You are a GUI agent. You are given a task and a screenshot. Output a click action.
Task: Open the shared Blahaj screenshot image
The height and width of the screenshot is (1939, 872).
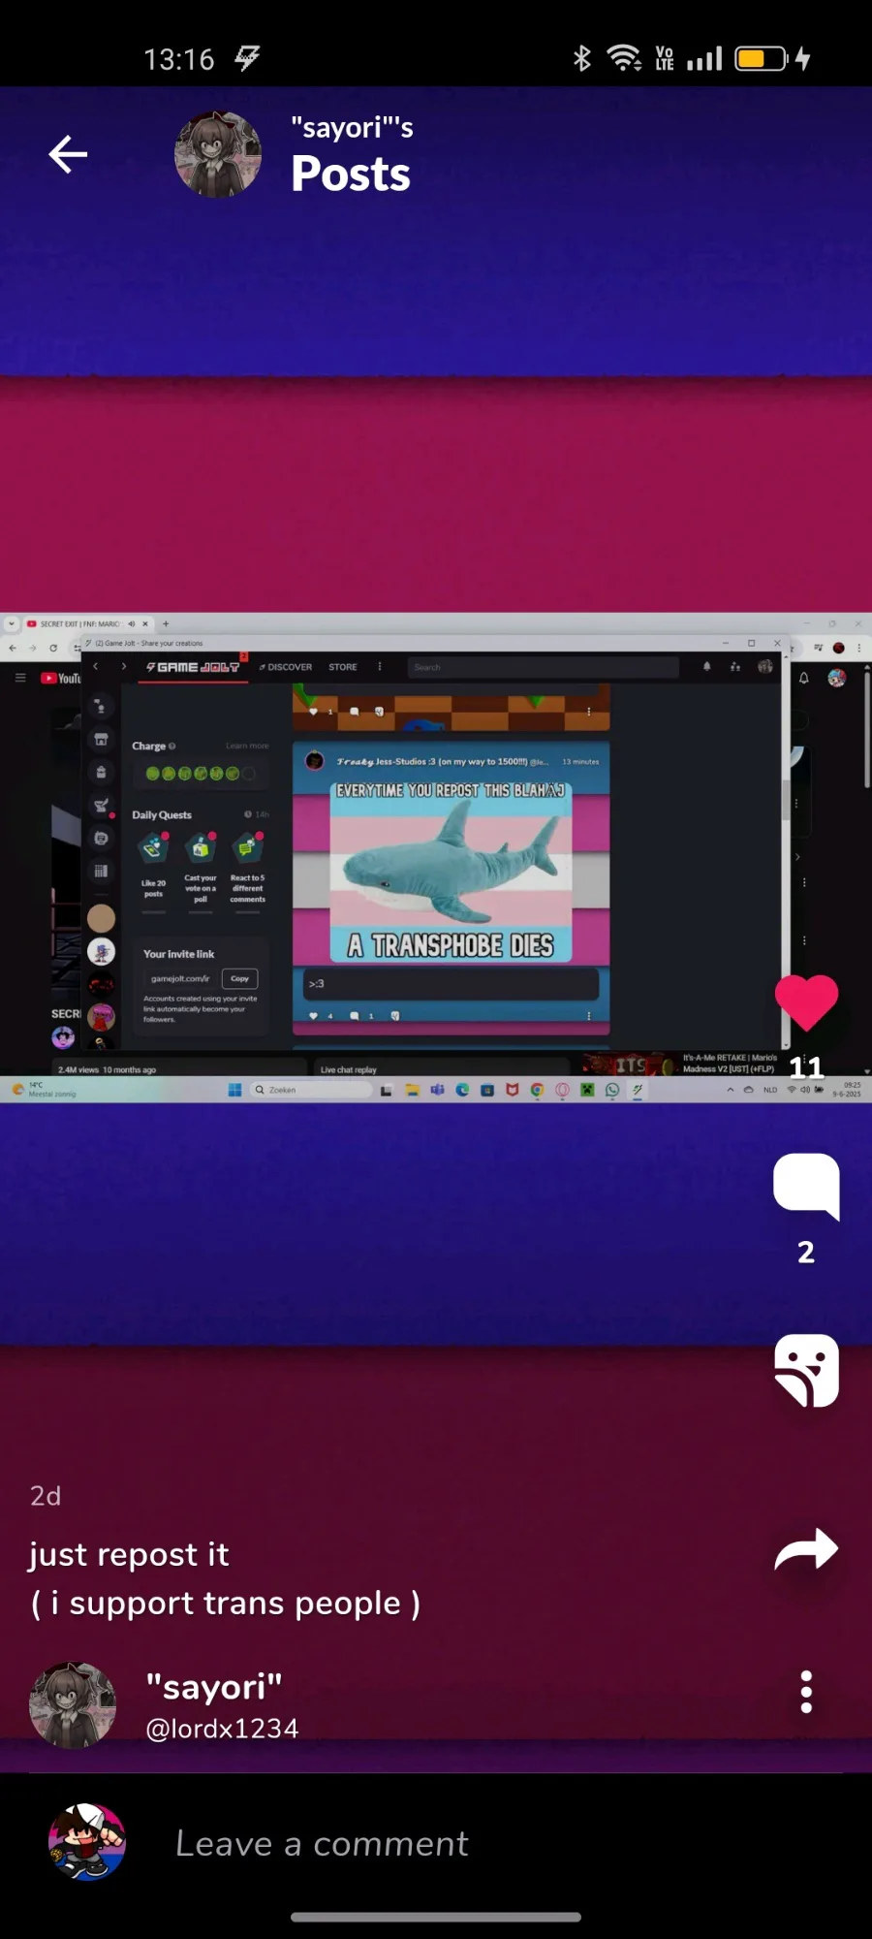click(436, 857)
